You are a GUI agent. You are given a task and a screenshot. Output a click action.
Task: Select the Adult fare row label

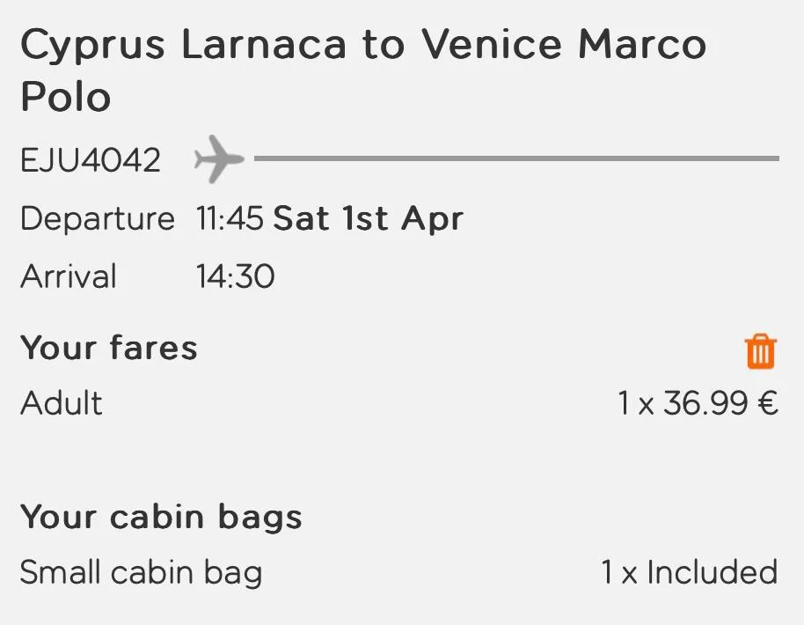[x=62, y=404]
